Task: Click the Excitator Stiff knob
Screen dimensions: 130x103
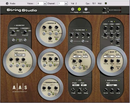Action: tap(17, 59)
